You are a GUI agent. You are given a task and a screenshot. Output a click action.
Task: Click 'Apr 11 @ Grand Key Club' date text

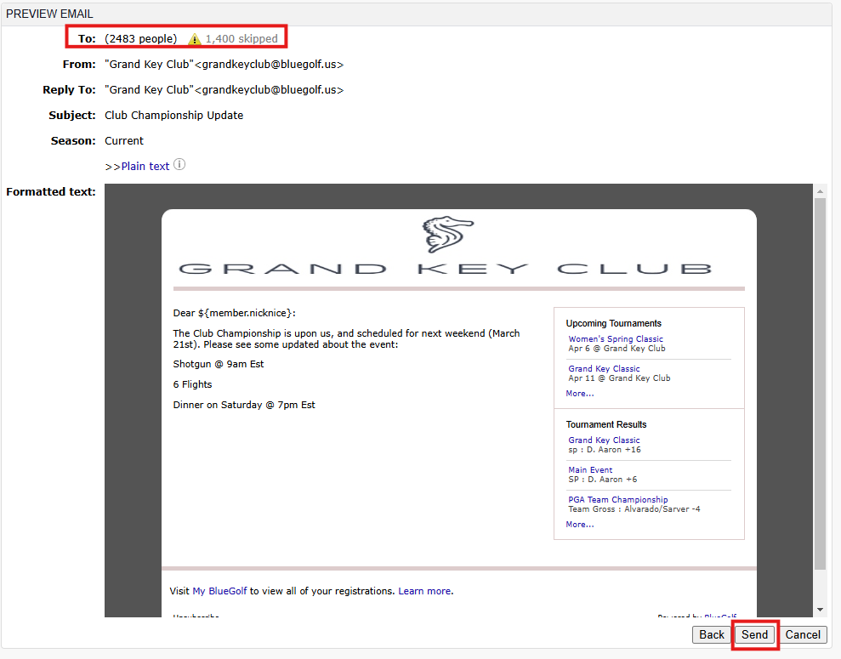pos(620,378)
